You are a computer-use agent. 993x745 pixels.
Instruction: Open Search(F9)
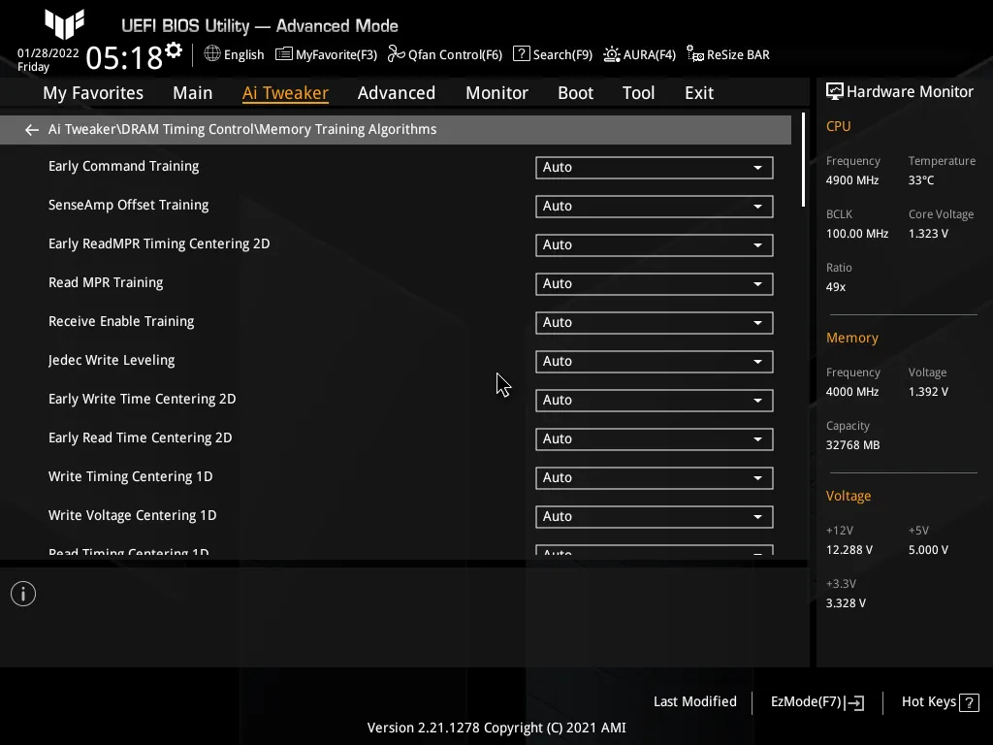click(x=562, y=55)
